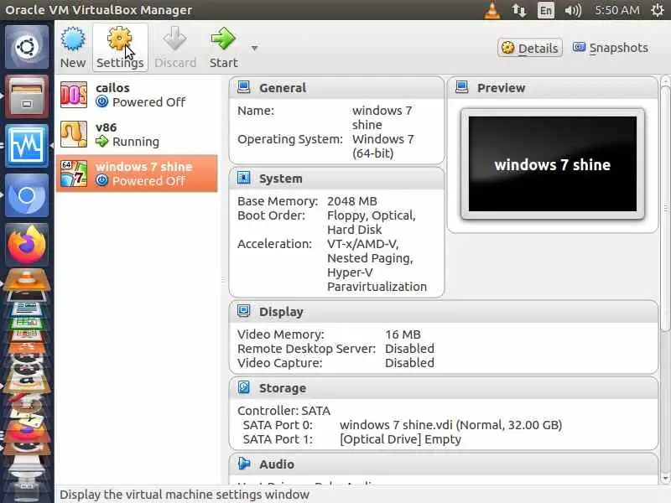The image size is (671, 503).
Task: Start the selected virtual machine
Action: 223,47
